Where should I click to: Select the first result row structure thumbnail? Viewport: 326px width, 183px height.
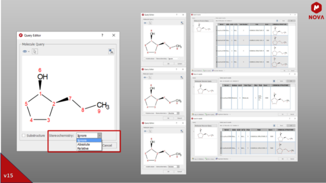coord(280,31)
